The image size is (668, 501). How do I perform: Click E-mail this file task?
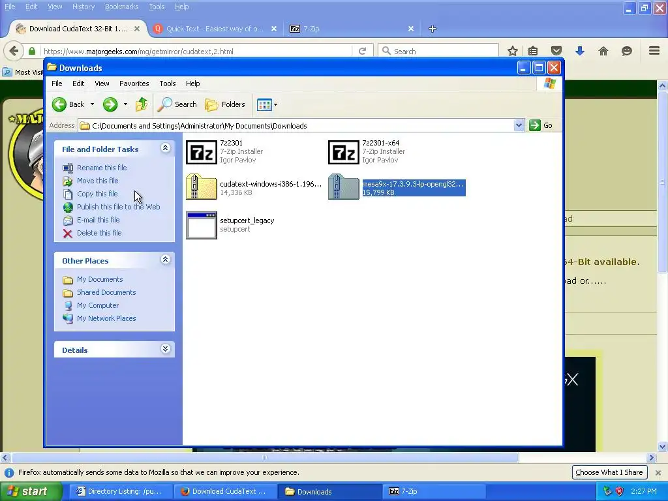click(x=98, y=220)
